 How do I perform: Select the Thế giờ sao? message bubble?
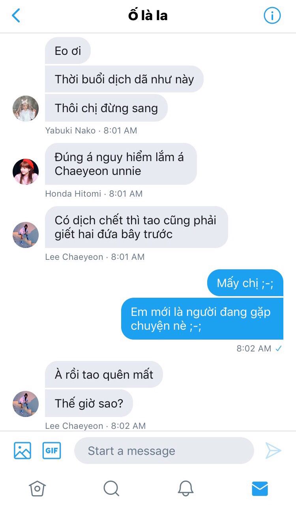[89, 403]
